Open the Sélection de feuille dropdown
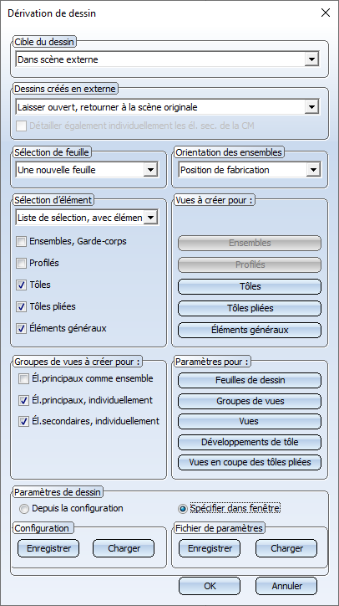The height and width of the screenshot is (606, 339). point(87,170)
